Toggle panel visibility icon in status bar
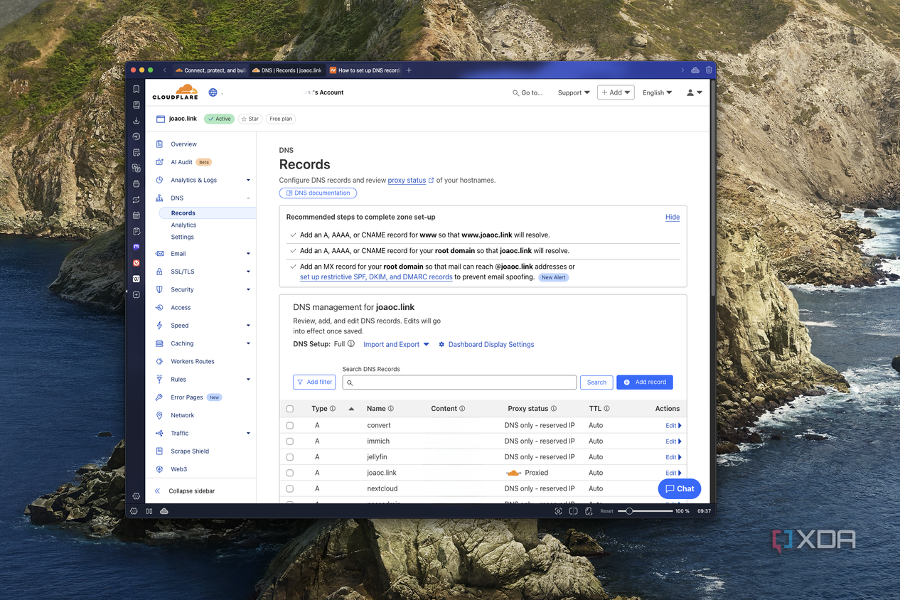Image resolution: width=900 pixels, height=600 pixels. [x=149, y=511]
